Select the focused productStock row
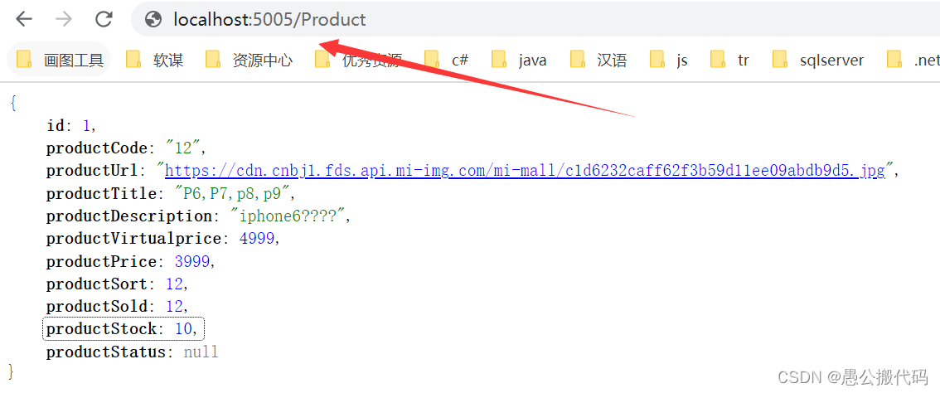940x393 pixels. 124,329
